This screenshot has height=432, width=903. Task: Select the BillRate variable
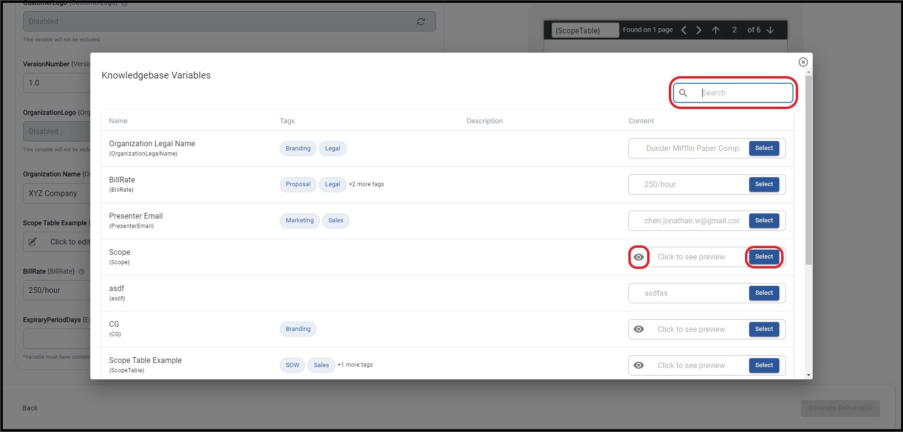click(764, 184)
